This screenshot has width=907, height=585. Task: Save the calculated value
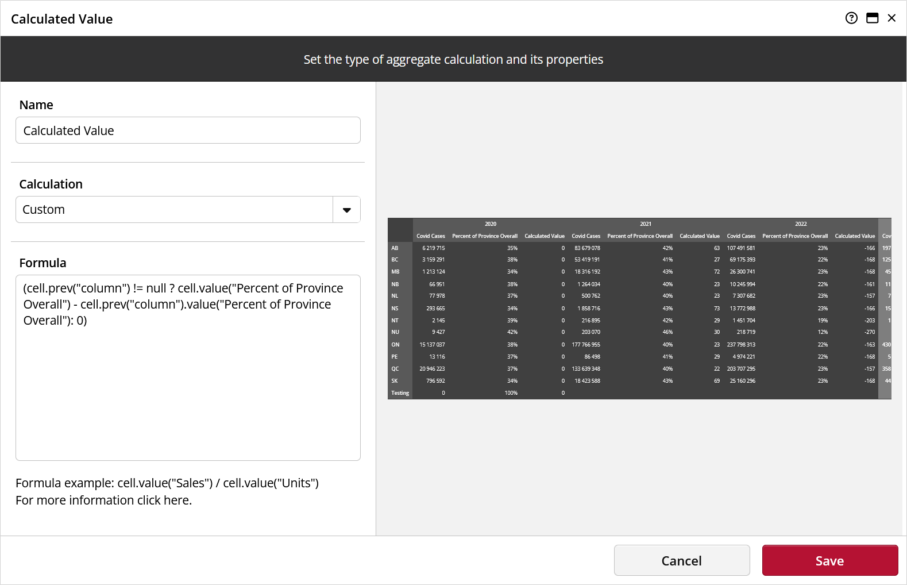(830, 560)
